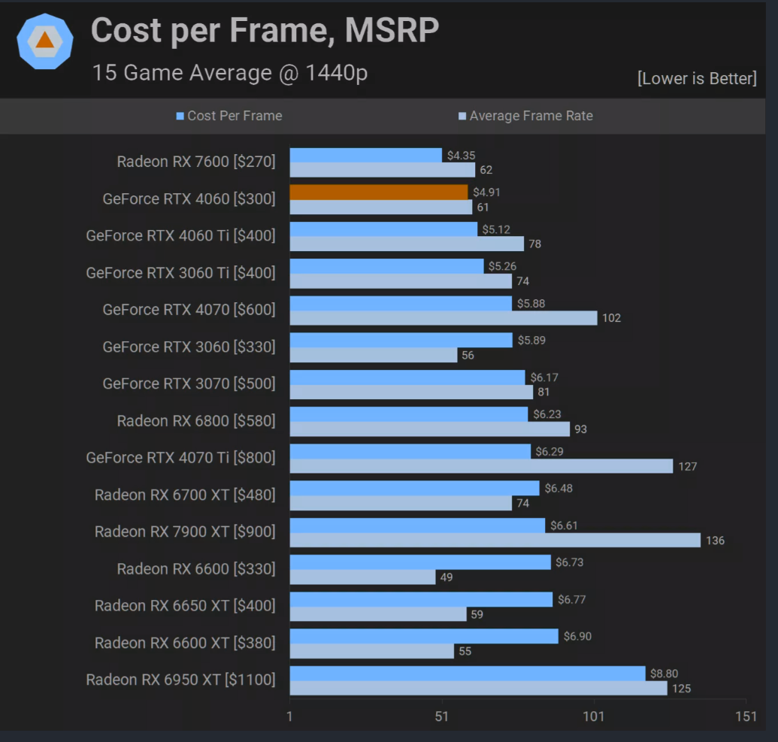Click the 55 frame rate value

point(465,651)
